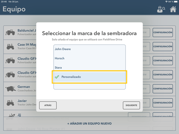Add new equipment via AÑADIR UN EQUIPO NUEVO

(89, 124)
